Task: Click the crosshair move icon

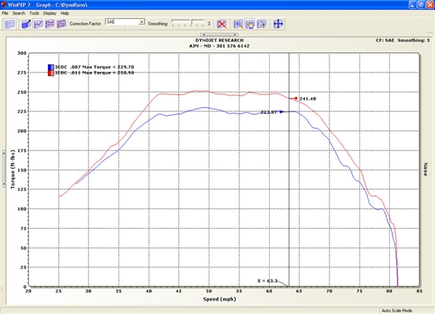Action: (278, 24)
